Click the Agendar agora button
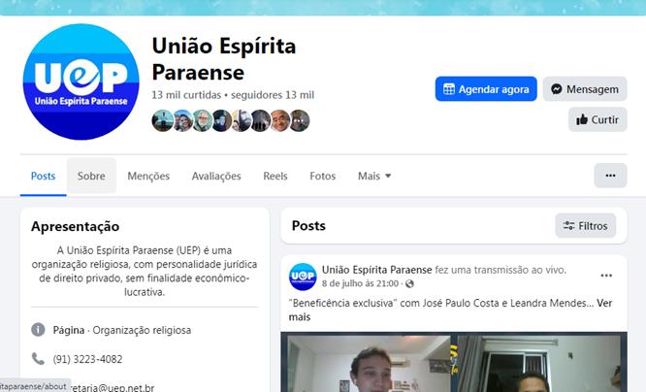 tap(486, 89)
